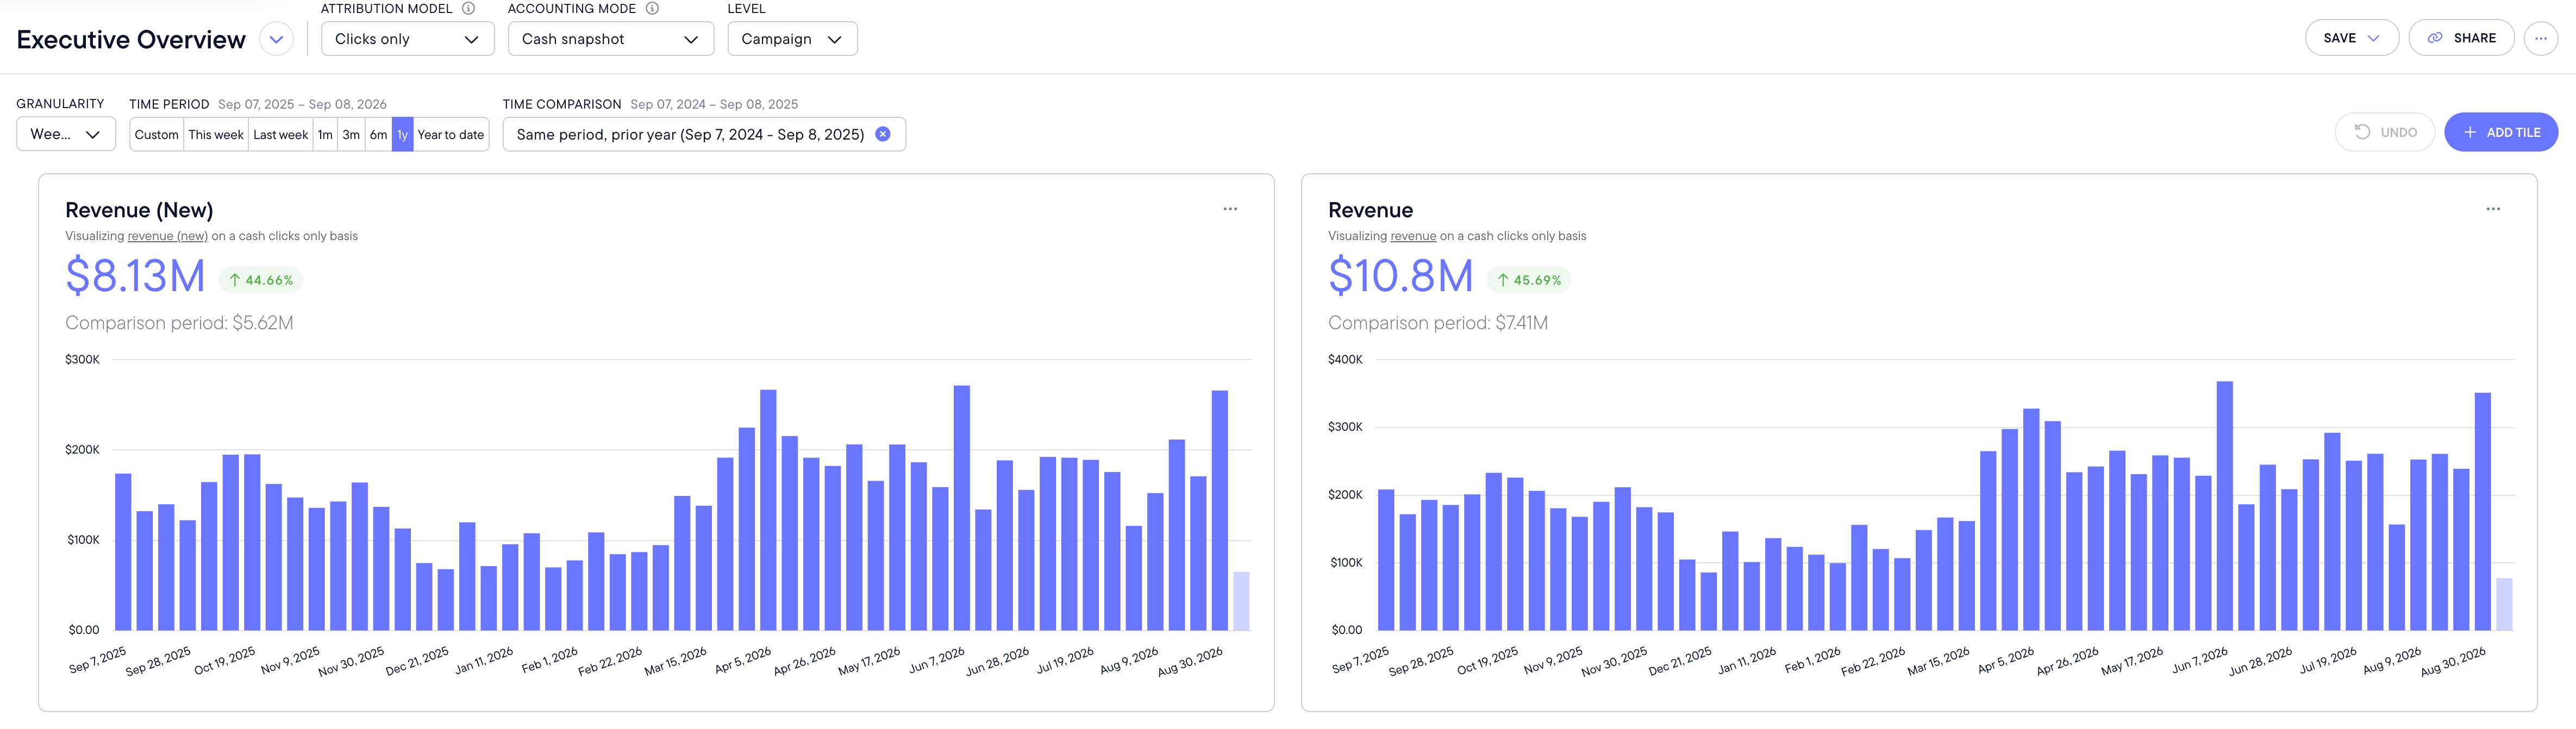The width and height of the screenshot is (2576, 729).
Task: Click Comparison period: $5.62M text
Action: (x=179, y=323)
